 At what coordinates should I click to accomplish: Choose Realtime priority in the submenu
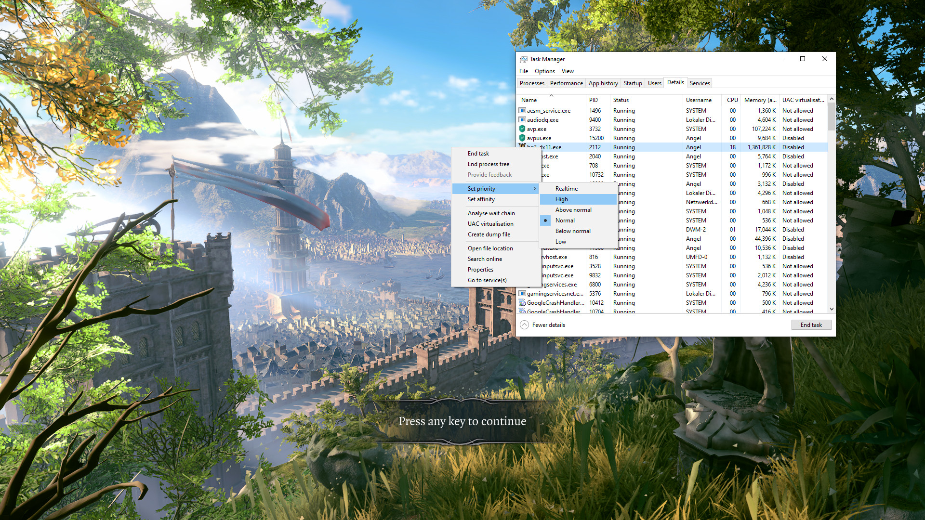[x=566, y=189]
